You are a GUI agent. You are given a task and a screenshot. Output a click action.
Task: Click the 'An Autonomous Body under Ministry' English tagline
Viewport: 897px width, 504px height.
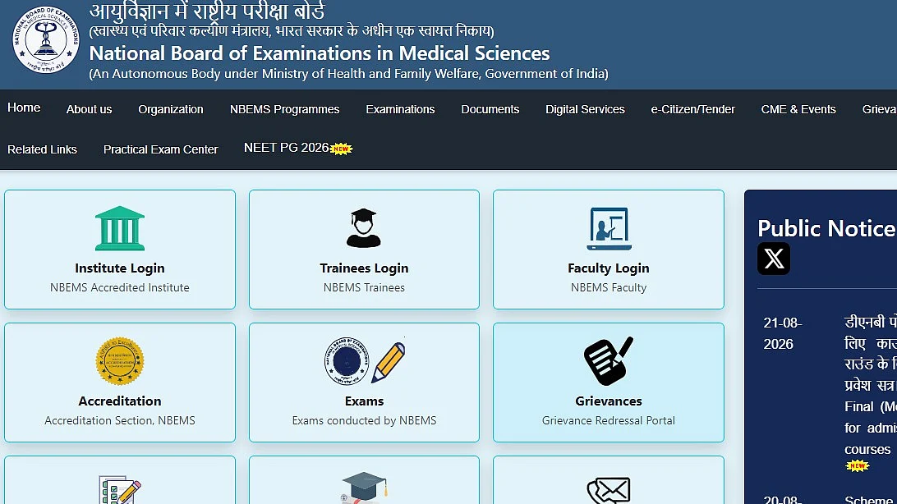click(x=349, y=74)
